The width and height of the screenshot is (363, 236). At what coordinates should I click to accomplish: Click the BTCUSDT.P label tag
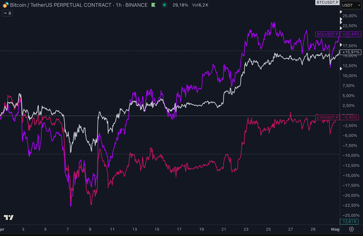pos(327,2)
